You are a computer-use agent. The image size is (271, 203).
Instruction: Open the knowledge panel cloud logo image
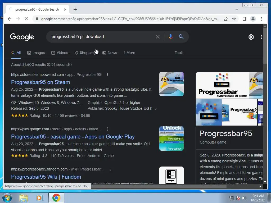[209, 112]
